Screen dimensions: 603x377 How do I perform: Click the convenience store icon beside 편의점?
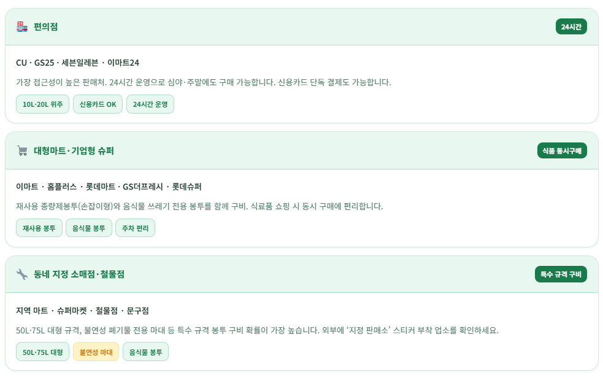22,27
